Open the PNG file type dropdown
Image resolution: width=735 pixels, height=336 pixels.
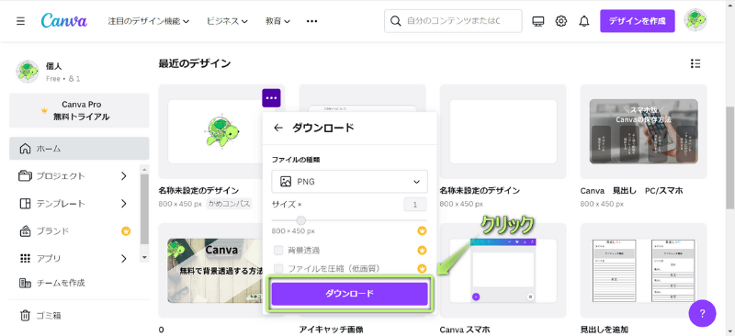350,182
